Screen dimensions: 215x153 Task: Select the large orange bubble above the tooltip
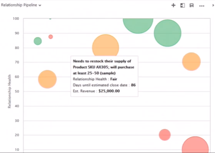tap(105, 45)
